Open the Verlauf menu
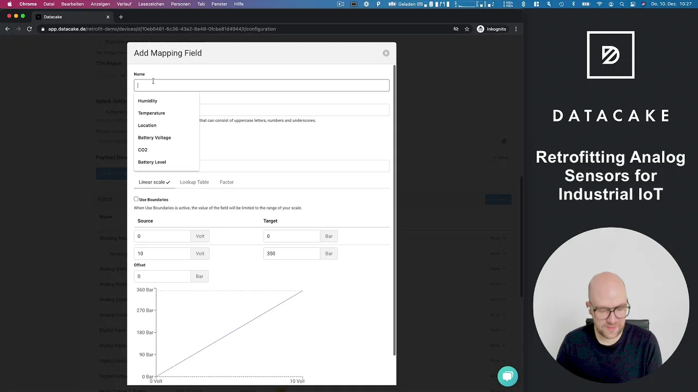The height and width of the screenshot is (392, 698). [124, 4]
